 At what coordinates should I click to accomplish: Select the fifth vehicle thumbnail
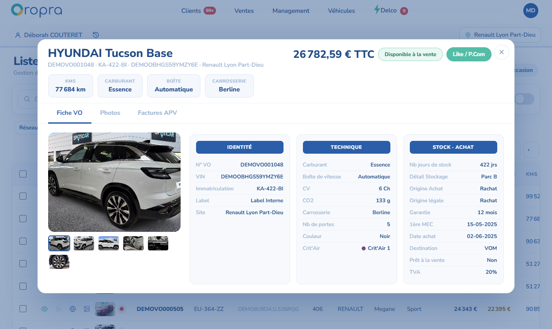(158, 243)
